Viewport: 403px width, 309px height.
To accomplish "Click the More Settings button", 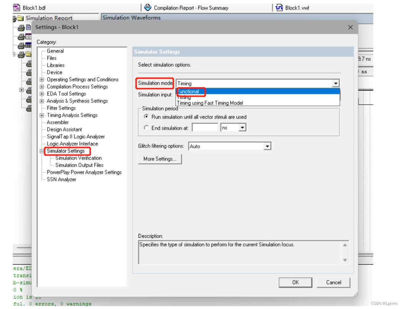I will (160, 159).
